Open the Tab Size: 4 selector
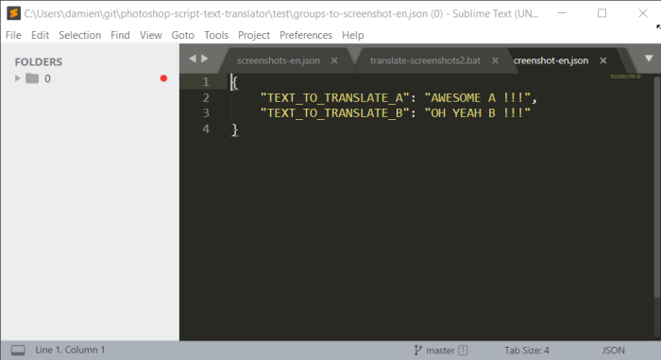 point(527,351)
